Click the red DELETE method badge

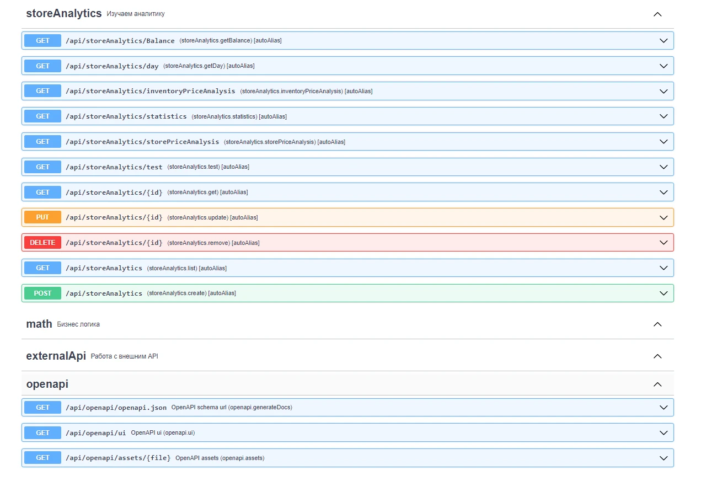(x=42, y=243)
